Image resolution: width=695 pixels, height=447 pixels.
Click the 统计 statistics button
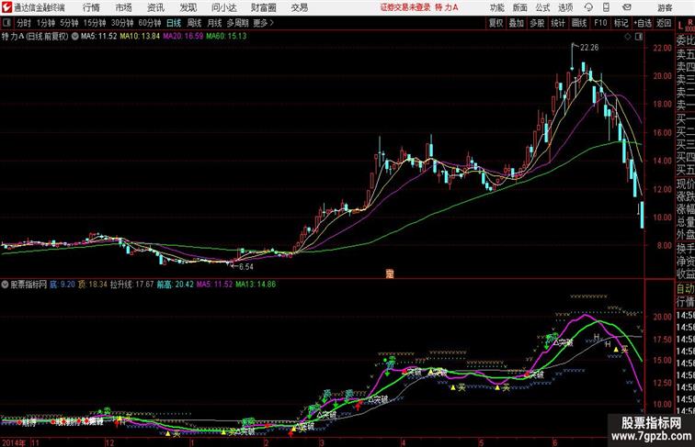558,23
